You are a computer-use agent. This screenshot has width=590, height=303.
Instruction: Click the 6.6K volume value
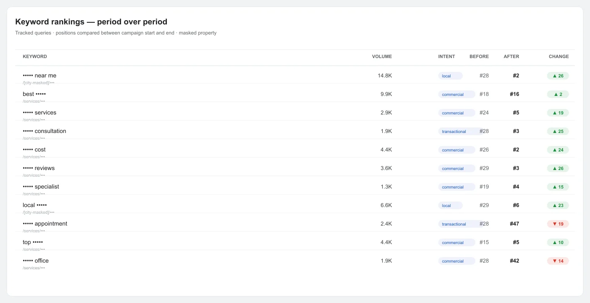[x=386, y=205]
